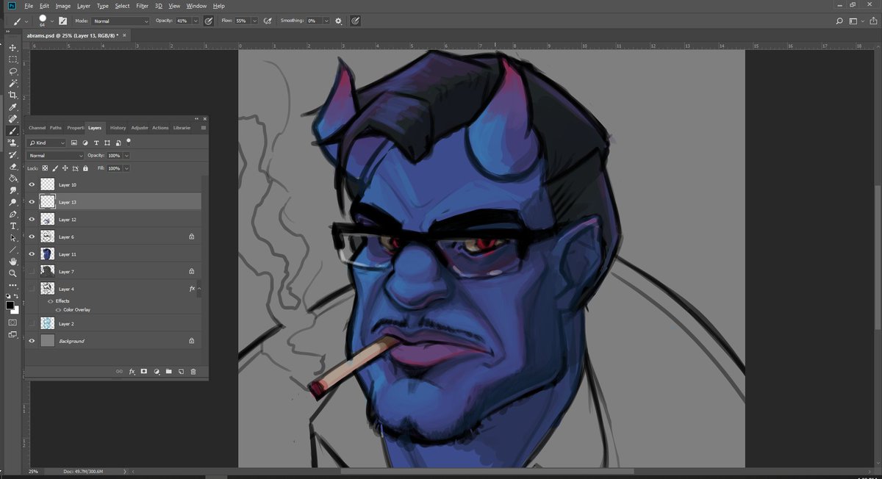Add a layer mask
Viewport: 882px width, 479px height.
(144, 372)
